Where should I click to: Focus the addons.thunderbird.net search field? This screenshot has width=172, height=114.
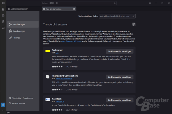(x=117, y=16)
